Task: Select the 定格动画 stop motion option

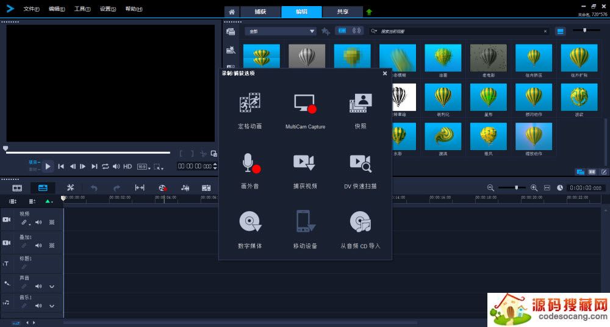Action: (249, 103)
